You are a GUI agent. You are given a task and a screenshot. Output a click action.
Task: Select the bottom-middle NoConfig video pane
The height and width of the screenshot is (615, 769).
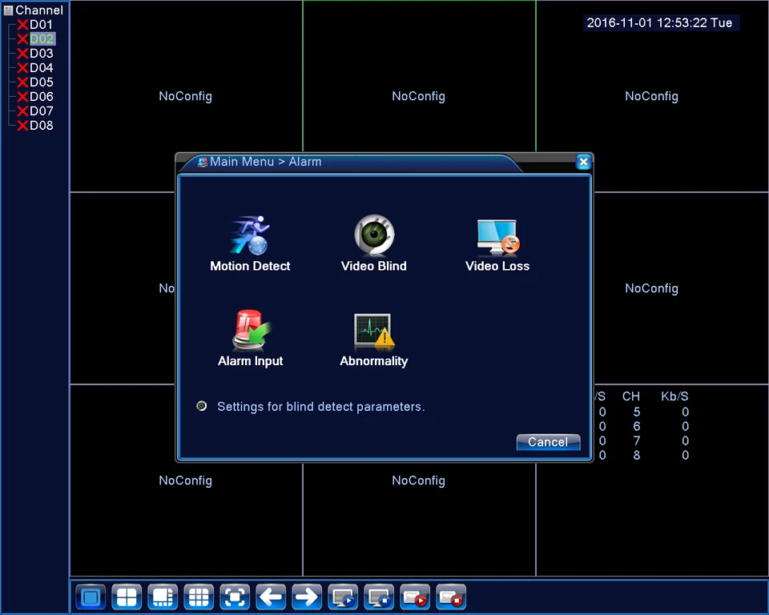point(419,520)
